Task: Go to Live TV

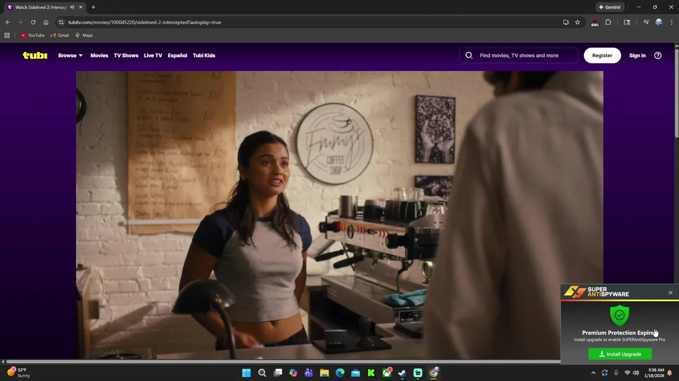Action: click(153, 55)
